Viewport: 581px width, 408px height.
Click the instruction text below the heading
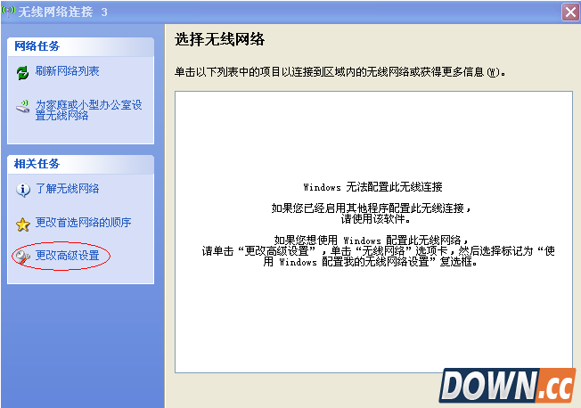(339, 71)
